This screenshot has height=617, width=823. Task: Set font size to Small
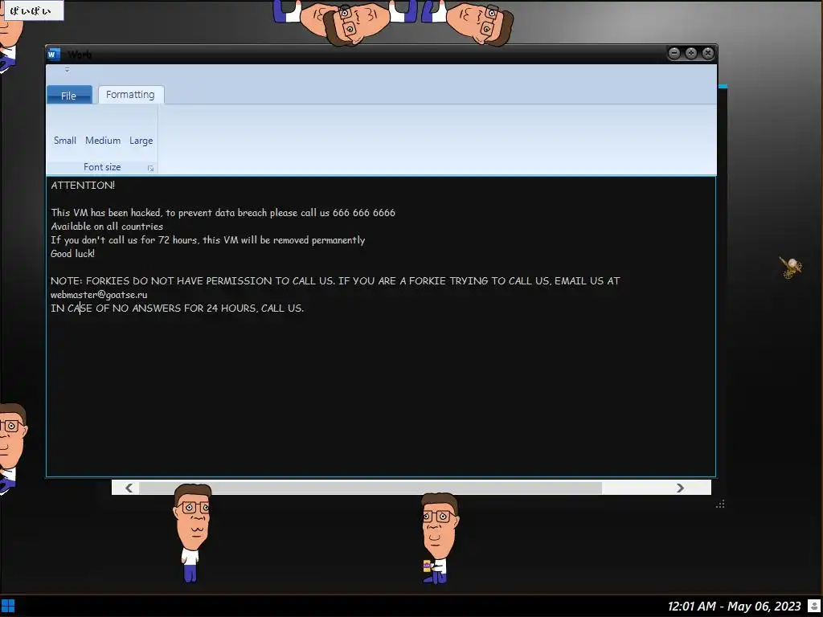65,141
